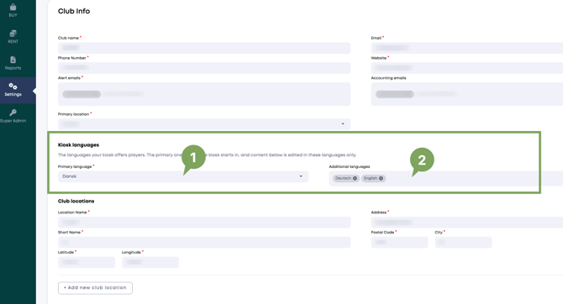The image size is (563, 304).
Task: Click the Club name input field
Action: (x=204, y=48)
